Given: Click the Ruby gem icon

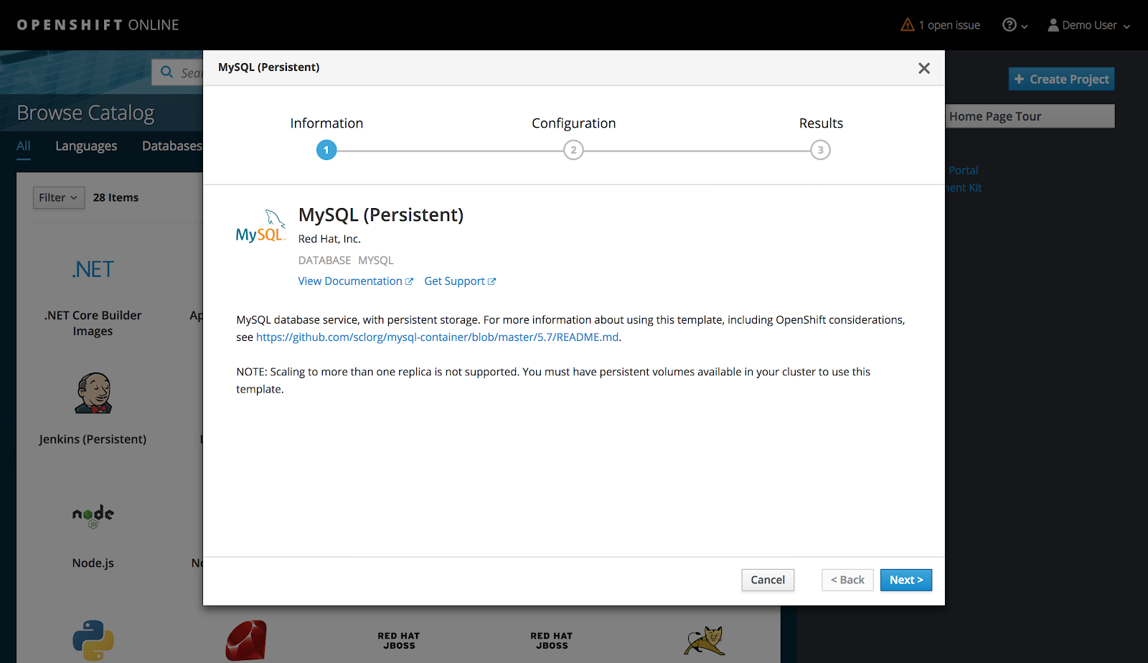Looking at the screenshot, I should click(x=246, y=641).
